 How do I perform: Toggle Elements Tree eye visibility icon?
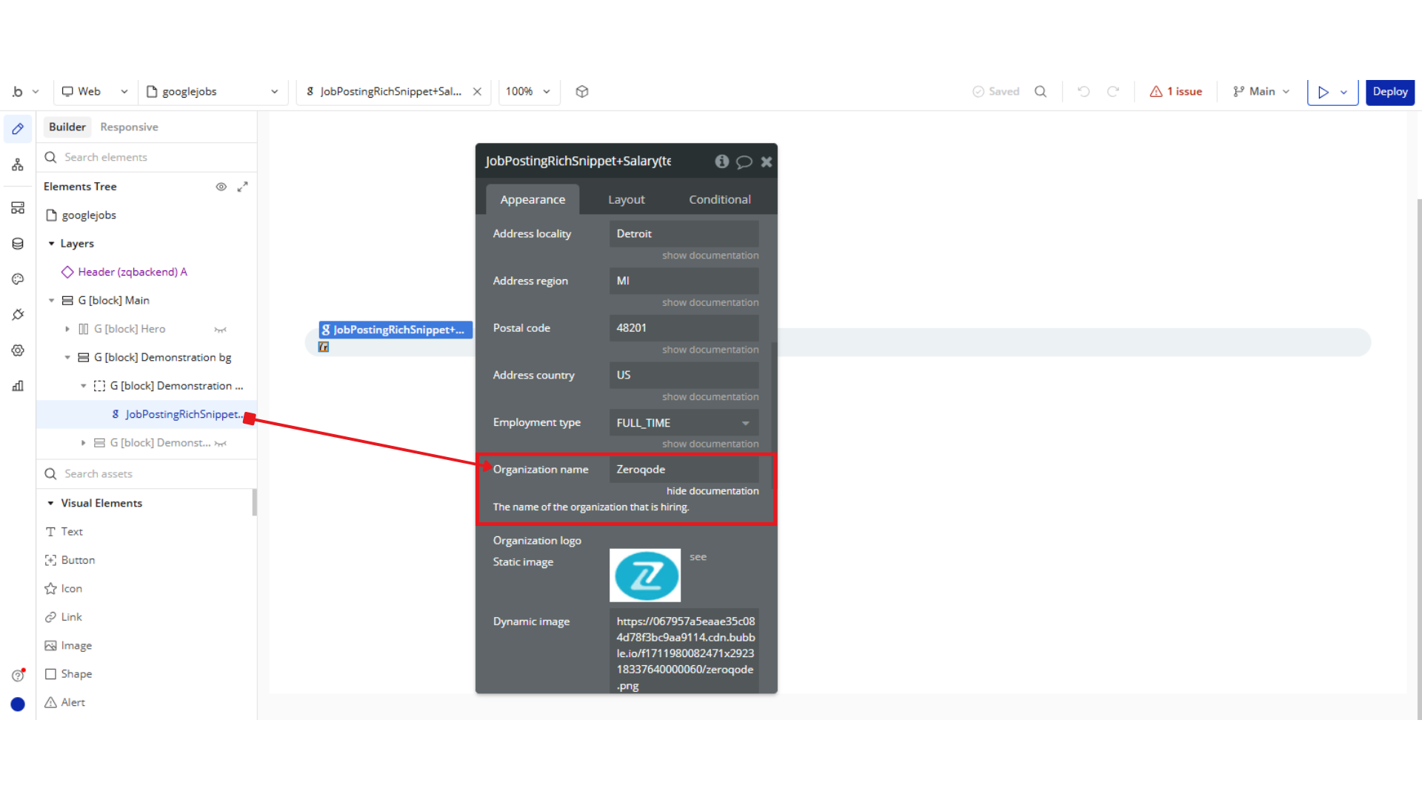pyautogui.click(x=221, y=187)
